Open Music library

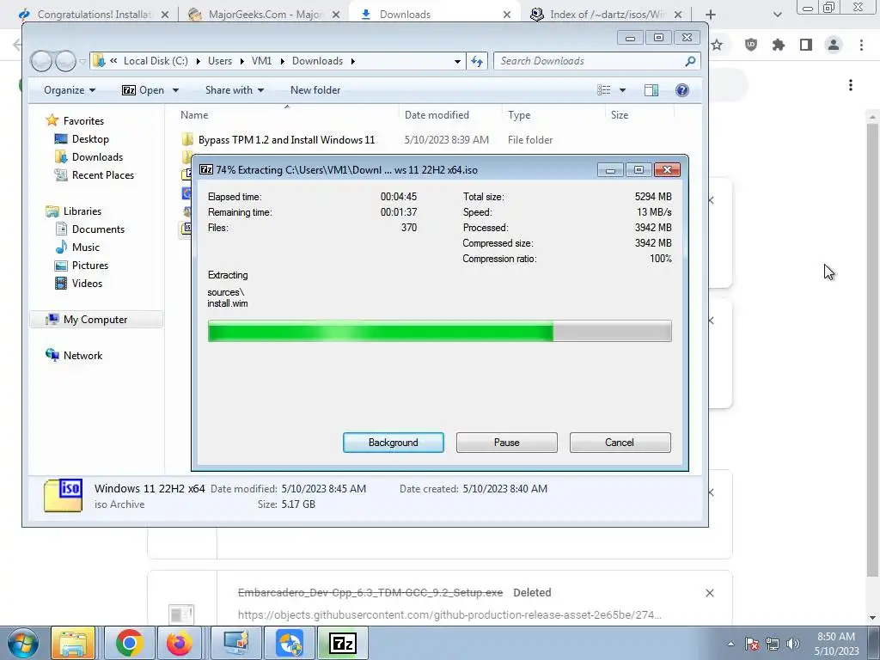point(85,247)
